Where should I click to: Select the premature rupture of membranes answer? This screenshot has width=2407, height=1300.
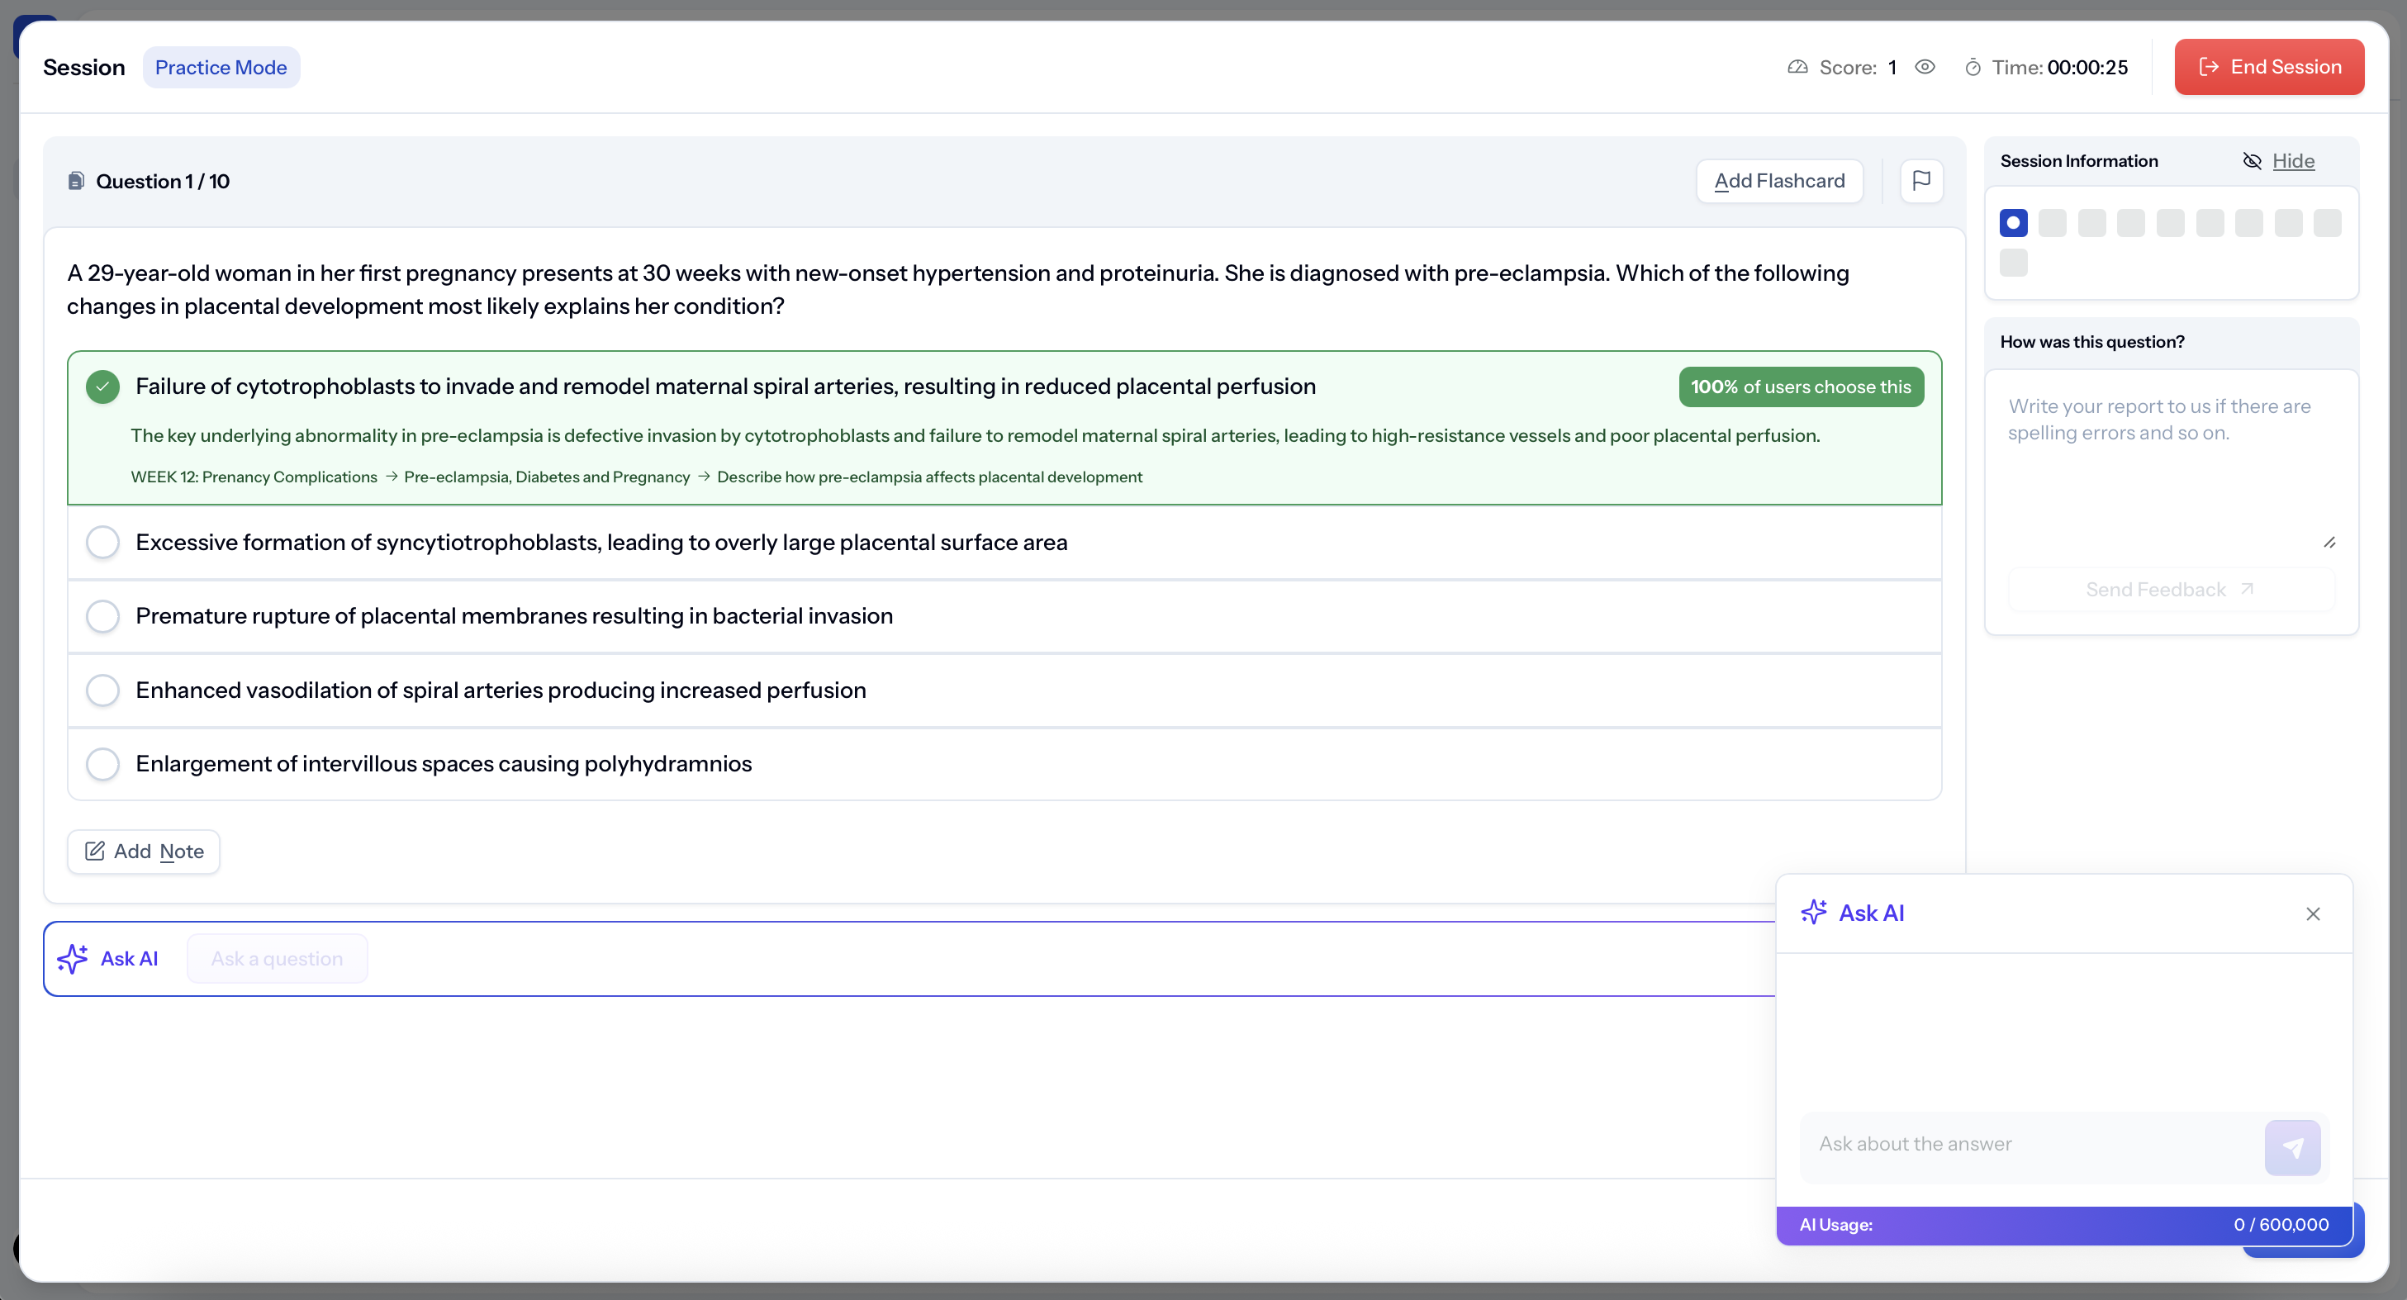click(x=102, y=616)
